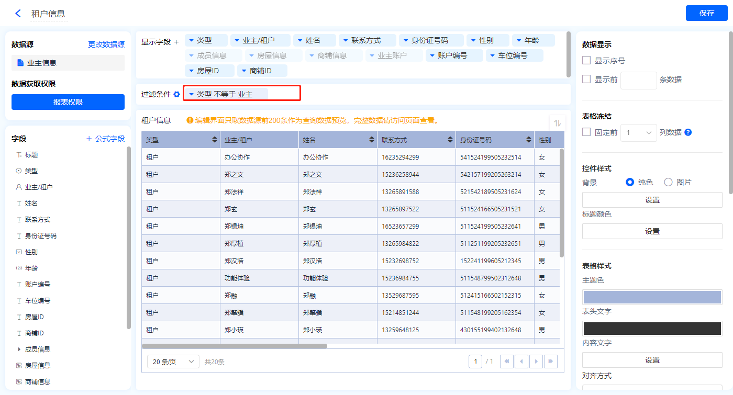Click the 更改数据源 link
The height and width of the screenshot is (395, 733).
pyautogui.click(x=106, y=45)
